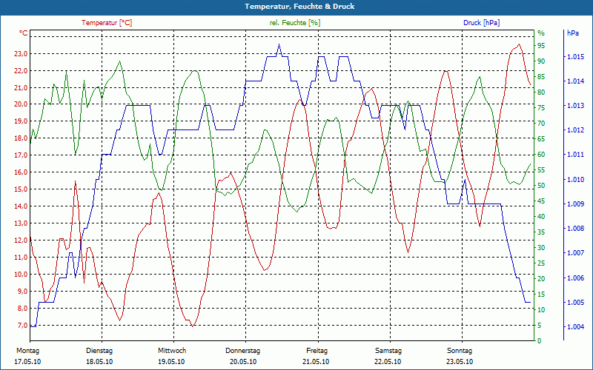593x370 pixels.
Task: Click the '20,0' temperature axis value
Action: (x=21, y=104)
